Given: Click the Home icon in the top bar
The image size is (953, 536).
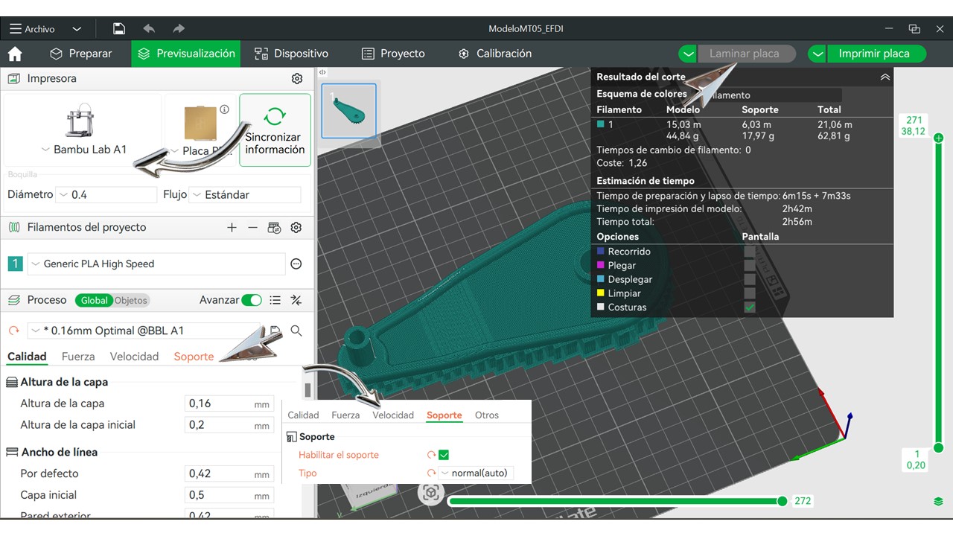Looking at the screenshot, I should [x=15, y=54].
